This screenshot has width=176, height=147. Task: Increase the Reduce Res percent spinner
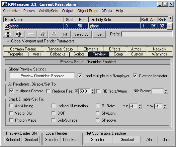pos(92,90)
